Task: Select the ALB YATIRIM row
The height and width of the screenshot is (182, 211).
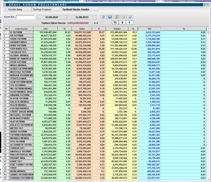Action: [x=105, y=122]
